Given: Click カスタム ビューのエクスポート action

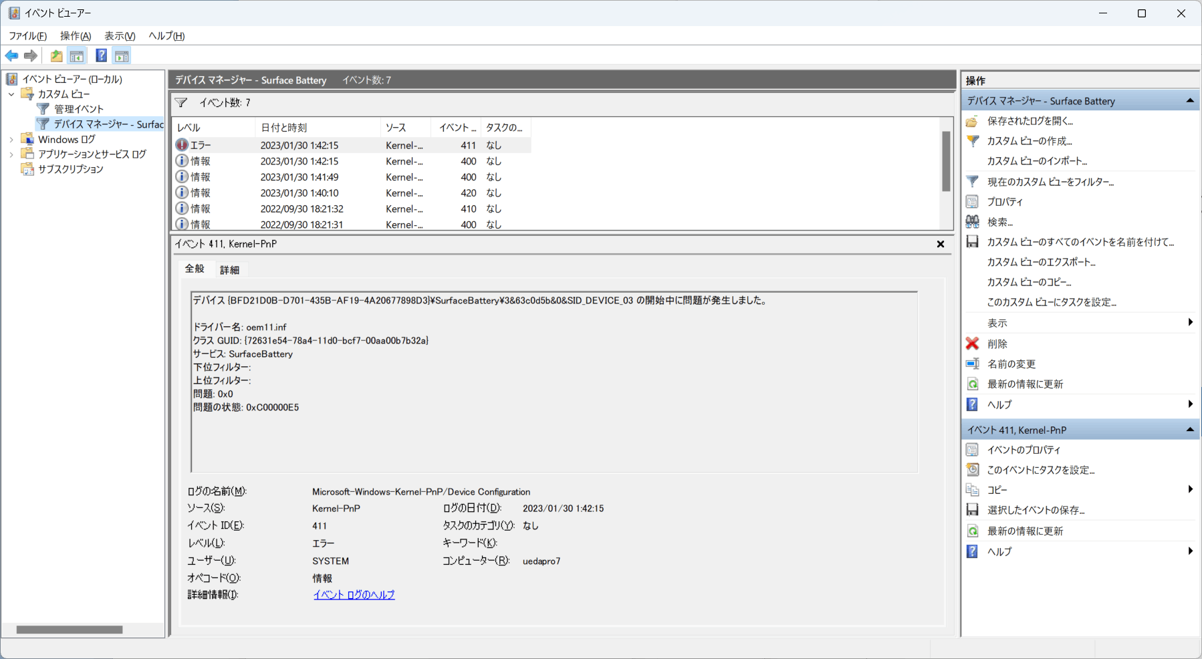Looking at the screenshot, I should click(x=1041, y=262).
